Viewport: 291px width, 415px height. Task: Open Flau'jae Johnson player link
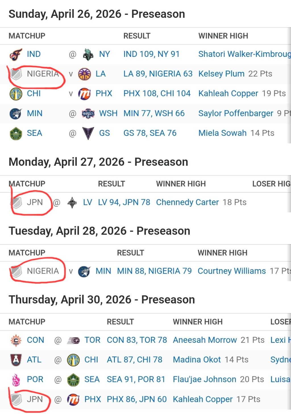(x=205, y=379)
